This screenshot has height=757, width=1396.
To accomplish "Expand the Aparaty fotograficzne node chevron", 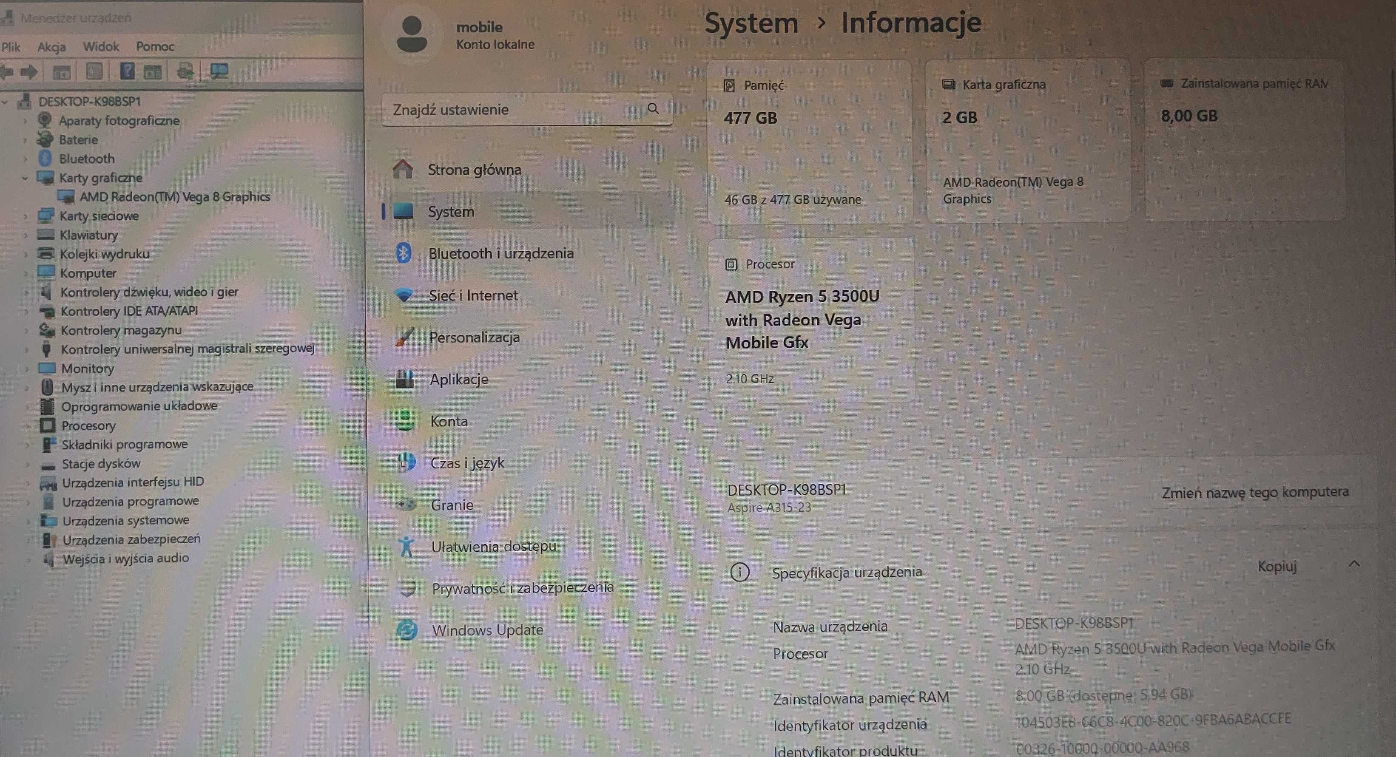I will coord(25,121).
